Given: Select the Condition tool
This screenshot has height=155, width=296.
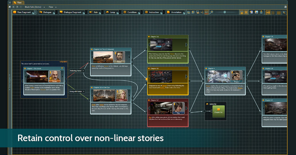Looking at the screenshot, I should [131, 12].
